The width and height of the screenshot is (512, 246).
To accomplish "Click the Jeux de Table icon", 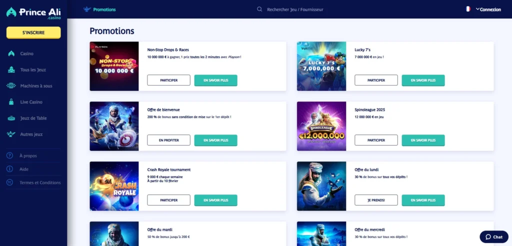I will pyautogui.click(x=11, y=118).
